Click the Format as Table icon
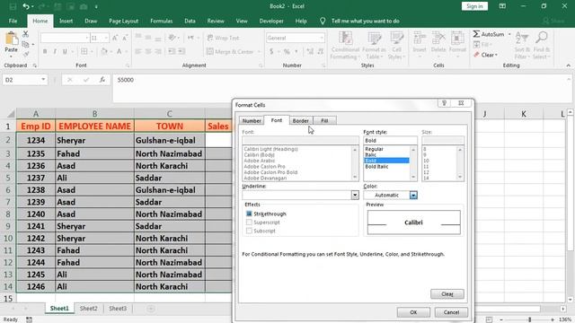575x323 pixels. (374, 38)
